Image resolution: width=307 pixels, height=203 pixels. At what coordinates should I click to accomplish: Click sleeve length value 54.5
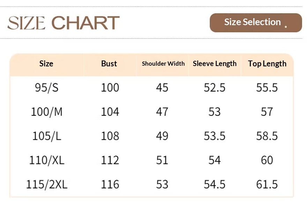[x=215, y=184]
